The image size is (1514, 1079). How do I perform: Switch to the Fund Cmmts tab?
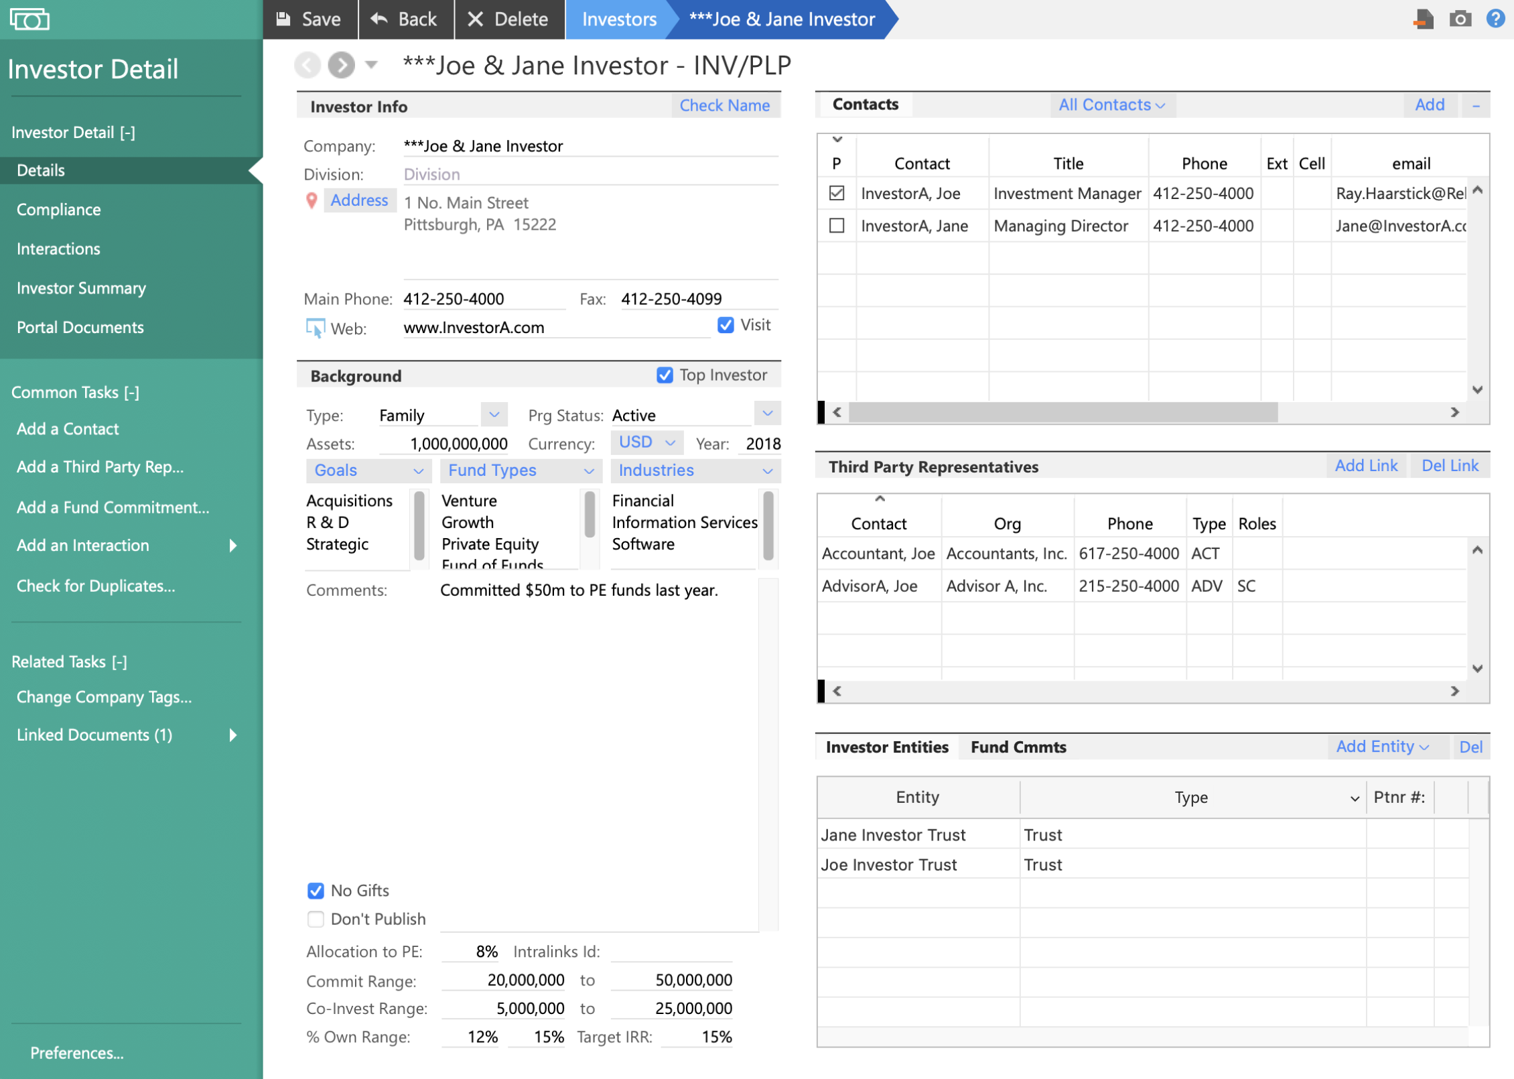pyautogui.click(x=1018, y=747)
